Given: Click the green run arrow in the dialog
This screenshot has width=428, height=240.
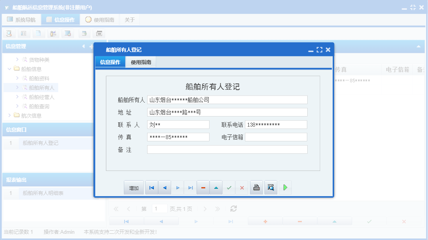Looking at the screenshot, I should tap(285, 187).
